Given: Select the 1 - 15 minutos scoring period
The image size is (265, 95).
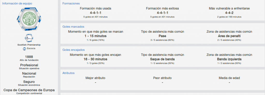Looking at the screenshot, I should point(95,36).
